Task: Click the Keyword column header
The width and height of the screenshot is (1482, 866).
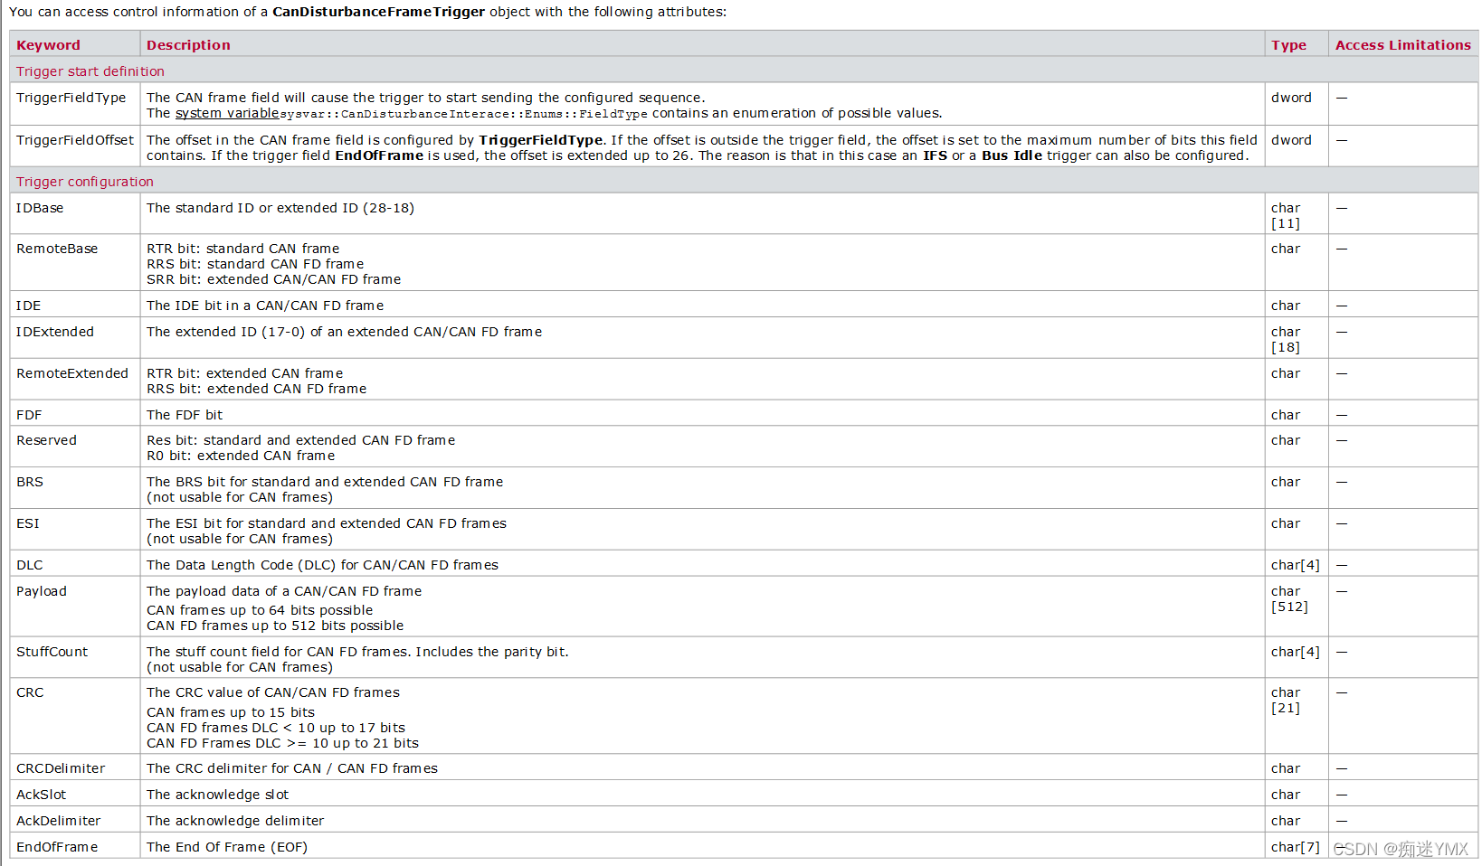Action: click(75, 44)
